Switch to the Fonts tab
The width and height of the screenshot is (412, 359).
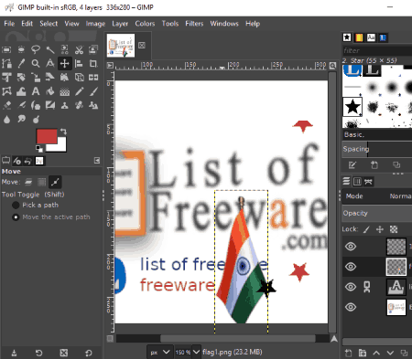(x=371, y=37)
